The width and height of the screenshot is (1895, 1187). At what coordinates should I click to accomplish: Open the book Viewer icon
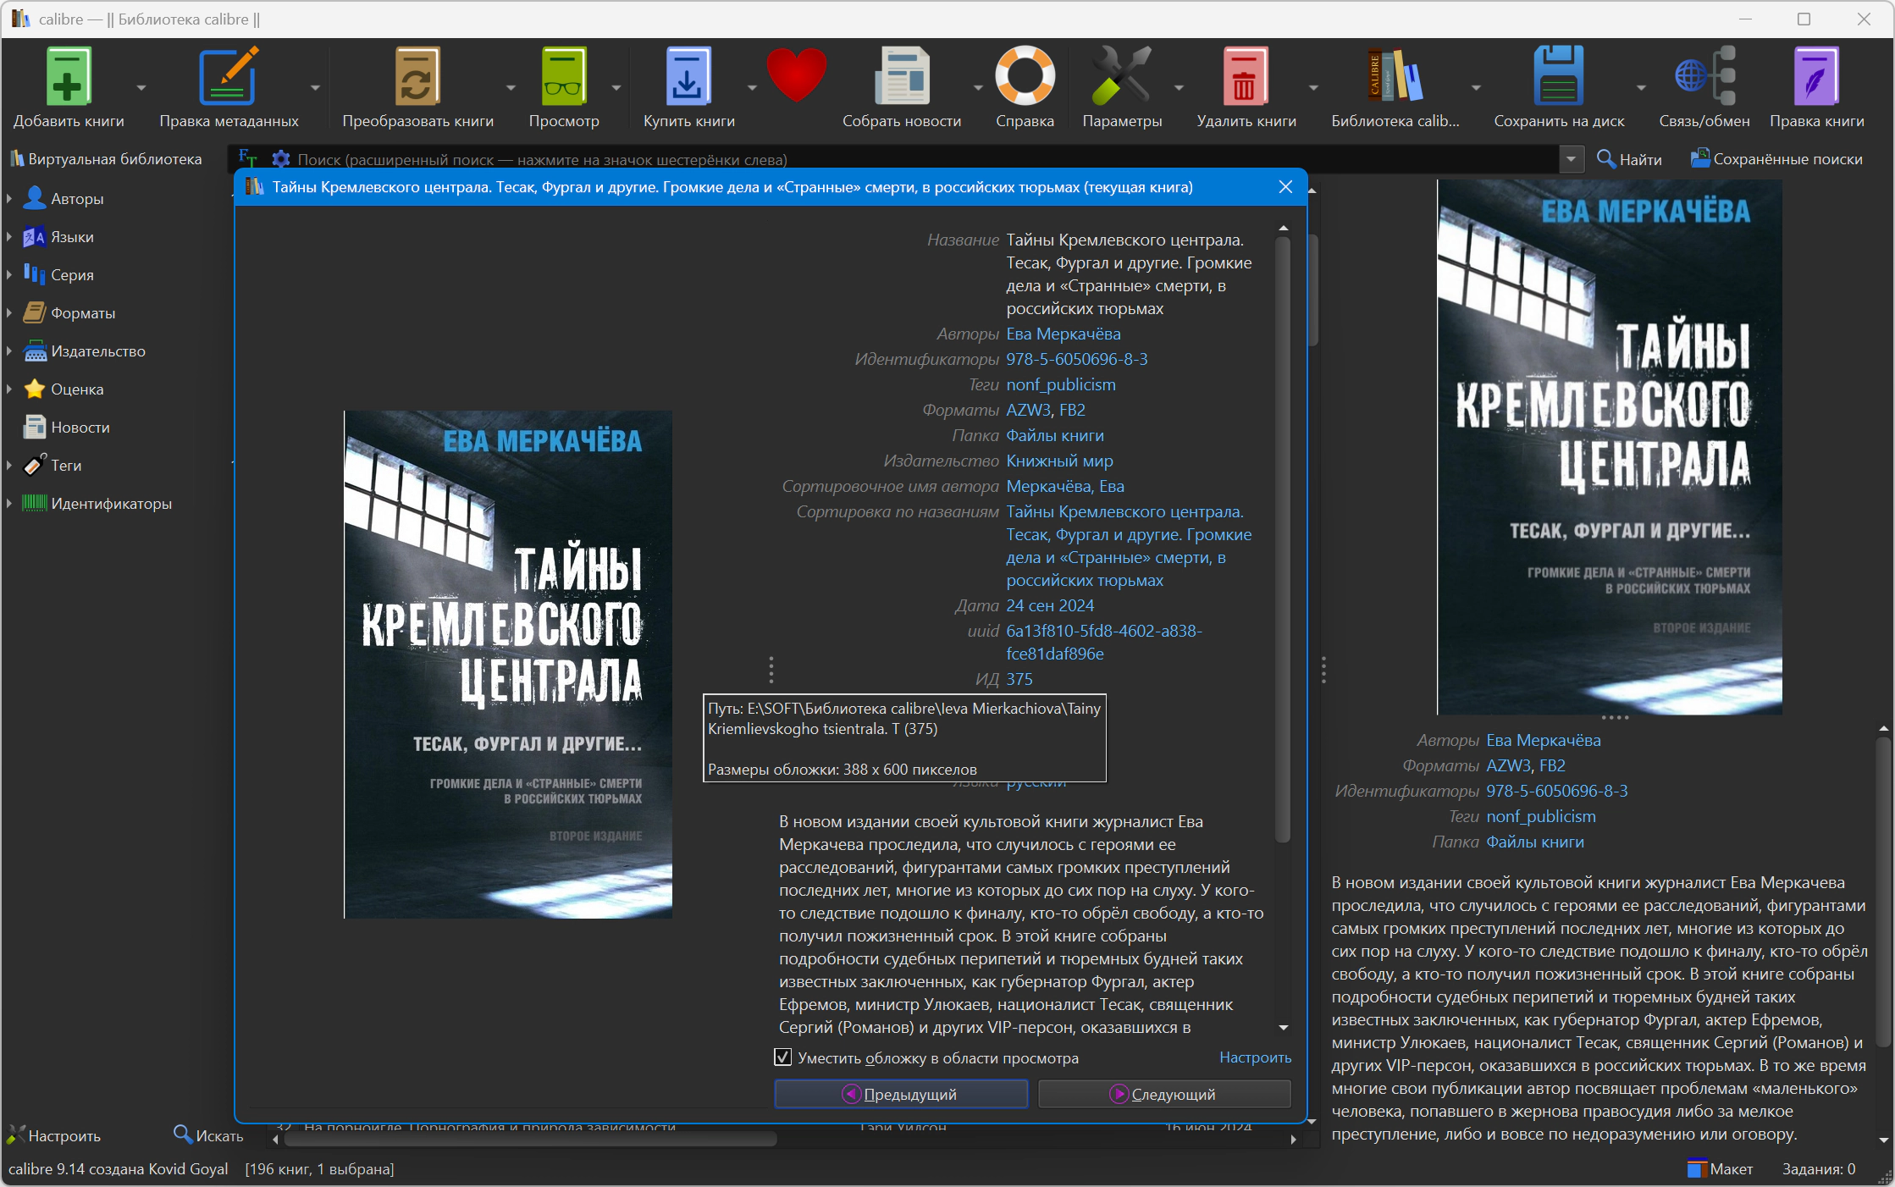click(564, 76)
